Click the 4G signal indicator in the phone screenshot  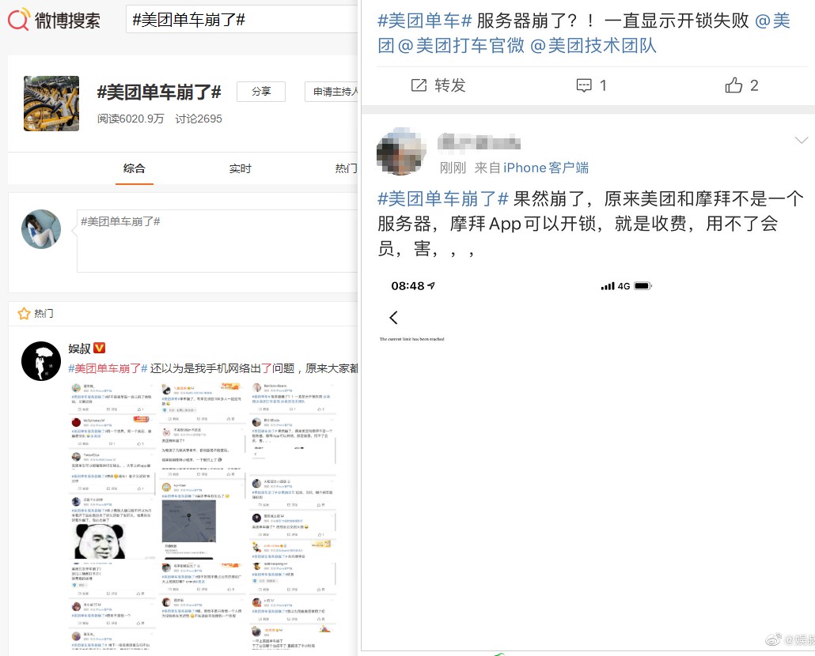tap(616, 286)
